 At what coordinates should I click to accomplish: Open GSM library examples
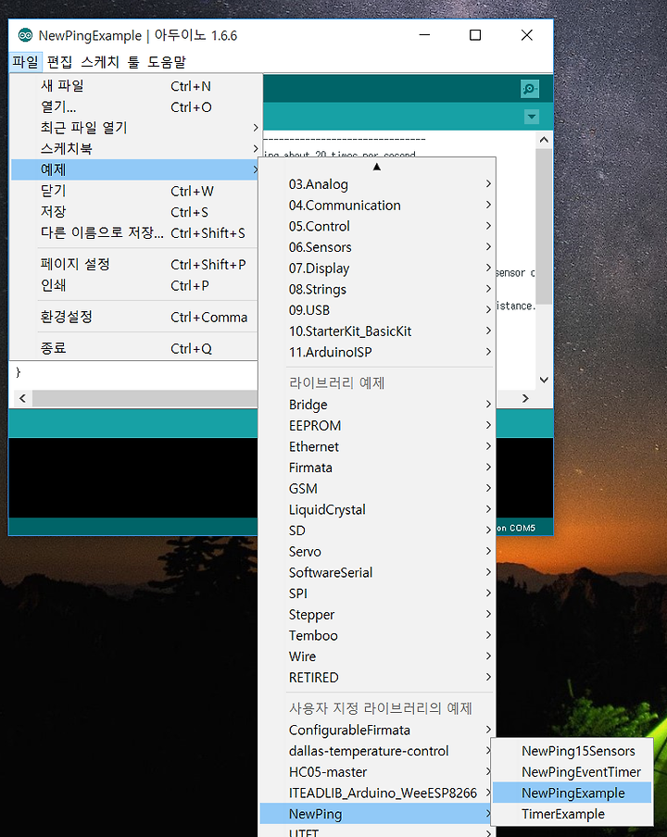tap(377, 489)
